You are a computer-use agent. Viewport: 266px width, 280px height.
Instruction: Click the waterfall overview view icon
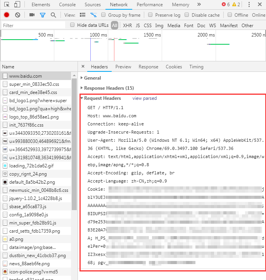93,15
